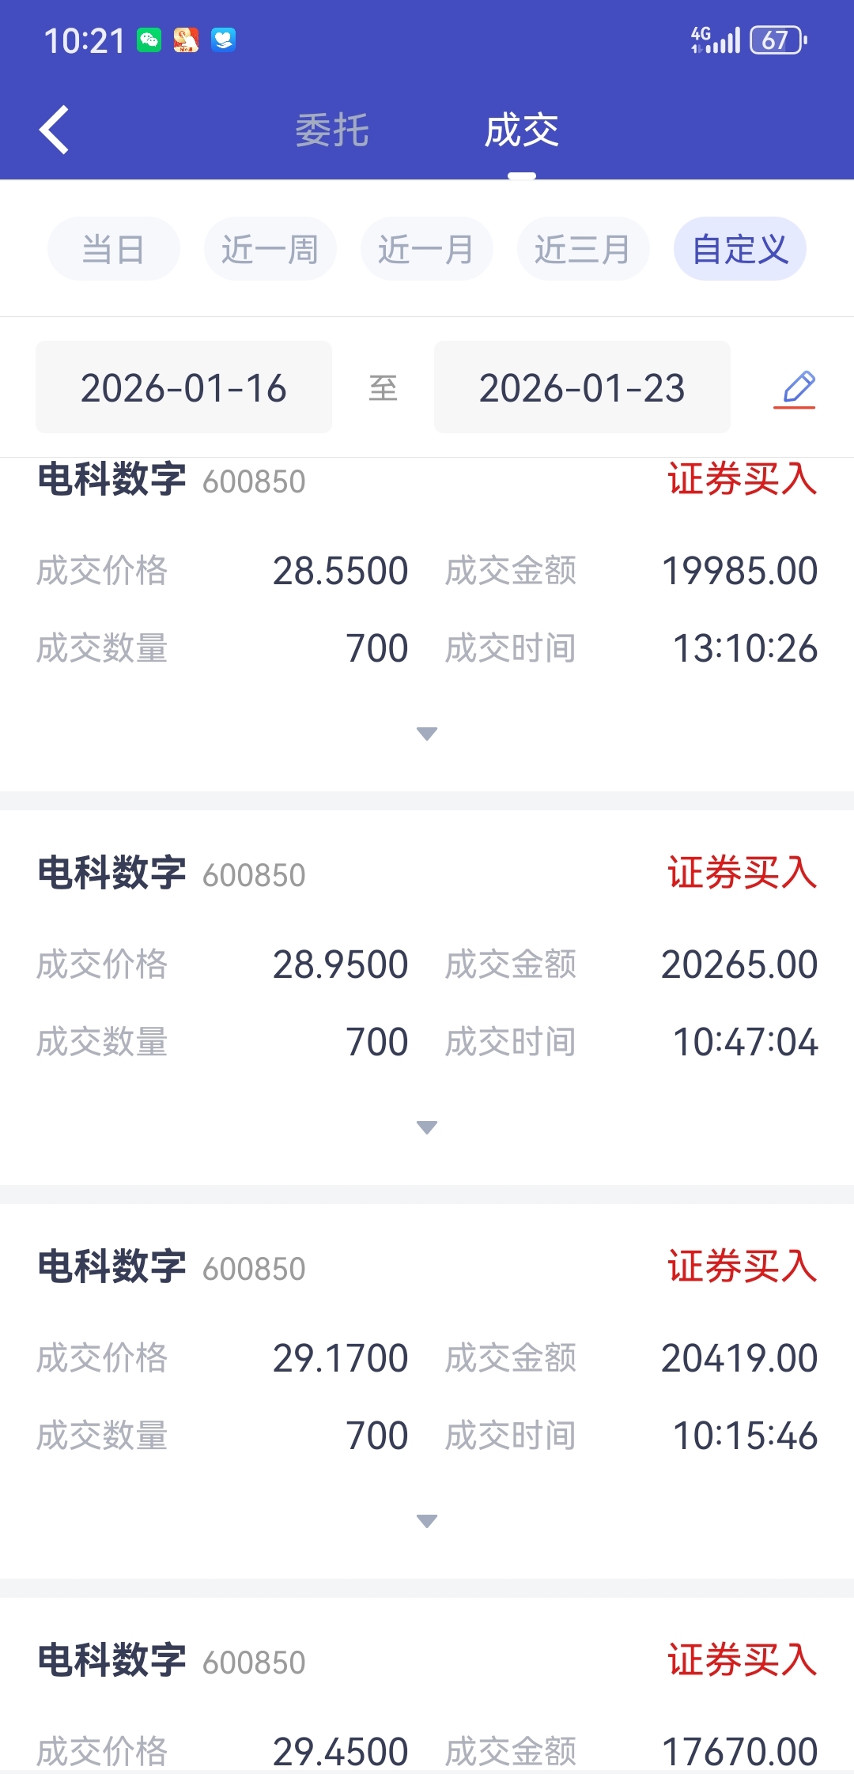Select the 当日 filter chip
The height and width of the screenshot is (1774, 854).
[114, 249]
